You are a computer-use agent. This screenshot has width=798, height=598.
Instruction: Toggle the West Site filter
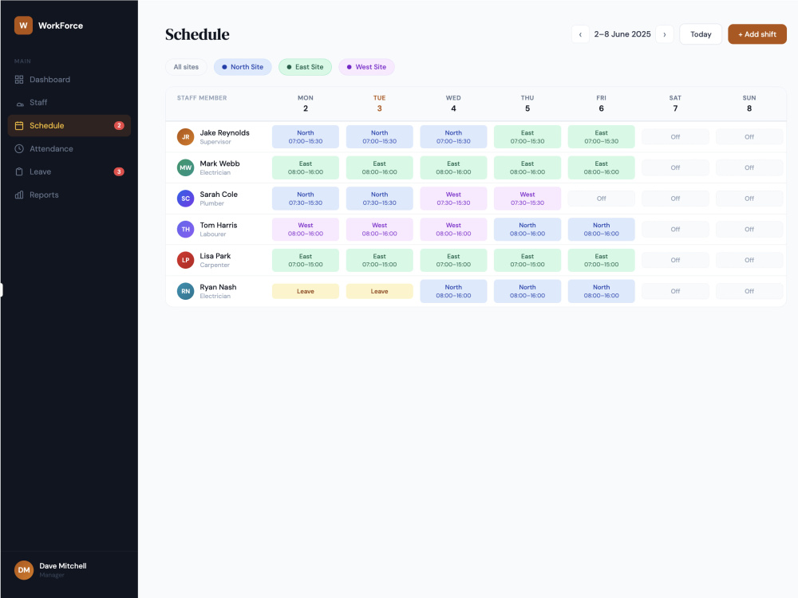[x=366, y=67]
